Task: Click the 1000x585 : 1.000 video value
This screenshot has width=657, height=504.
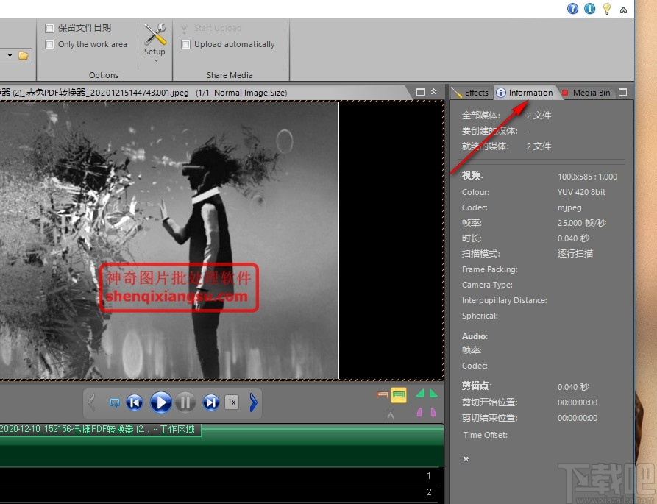Action: pyautogui.click(x=587, y=177)
